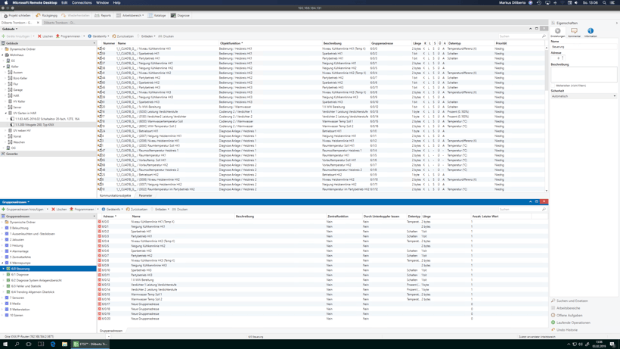
Task: Click the Projekt schließen toolbar button
Action: tap(17, 15)
